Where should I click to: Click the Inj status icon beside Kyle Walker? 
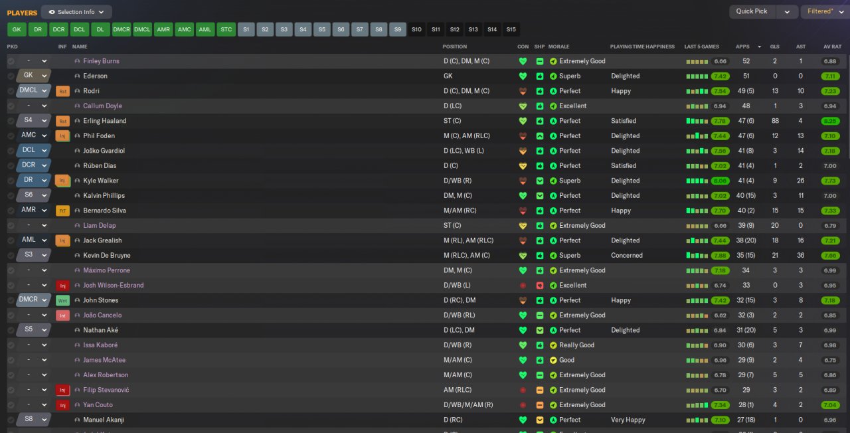tap(63, 181)
